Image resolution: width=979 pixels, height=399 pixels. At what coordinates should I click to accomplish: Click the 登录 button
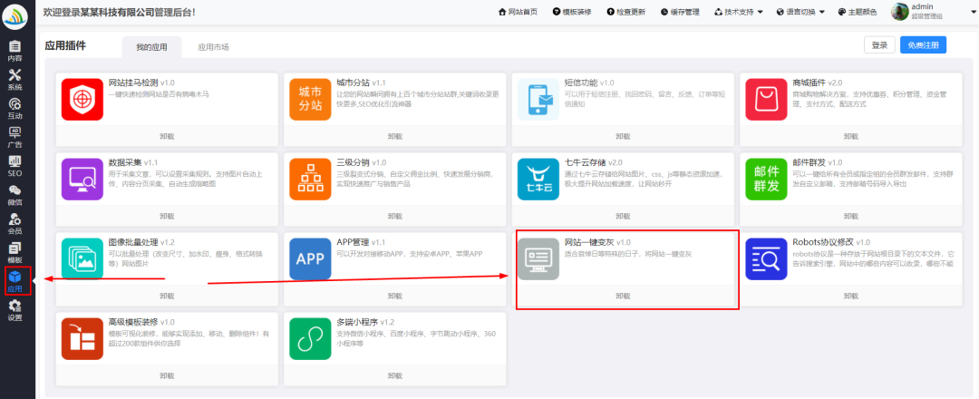879,44
